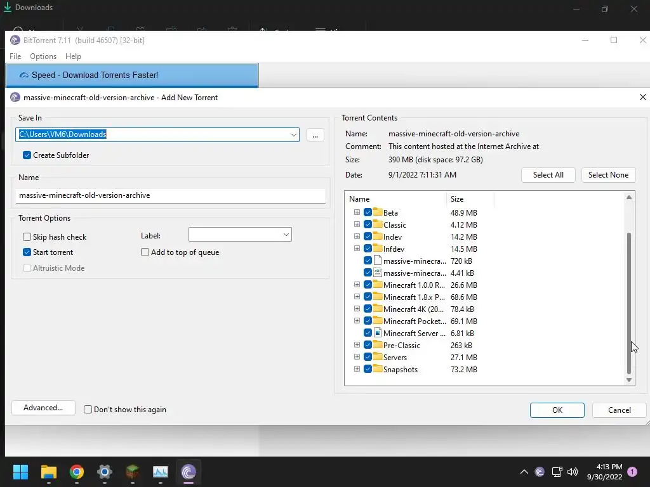Open the Save In path dropdown
The width and height of the screenshot is (650, 487).
293,134
